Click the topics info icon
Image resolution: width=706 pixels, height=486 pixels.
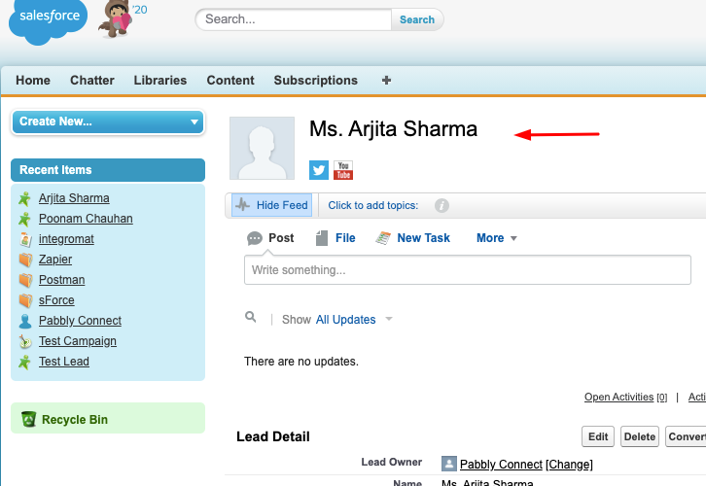coord(441,206)
